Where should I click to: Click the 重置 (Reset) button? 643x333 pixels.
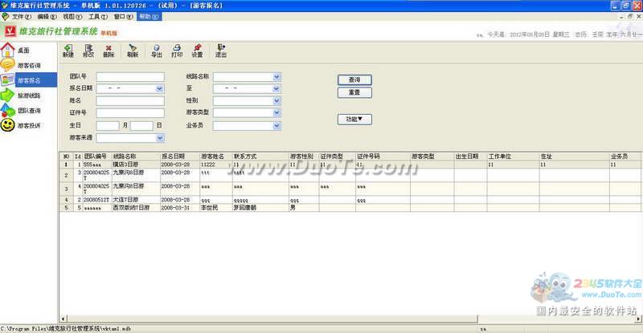354,92
